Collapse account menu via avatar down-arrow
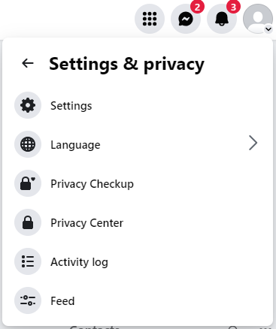 point(268,29)
